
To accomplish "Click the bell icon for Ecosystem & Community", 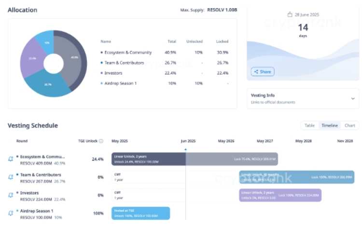I will click(x=11, y=159).
